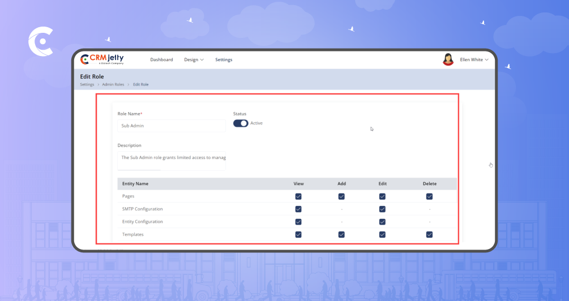Click the Admin Roles breadcrumb link
The image size is (569, 301).
[x=113, y=84]
